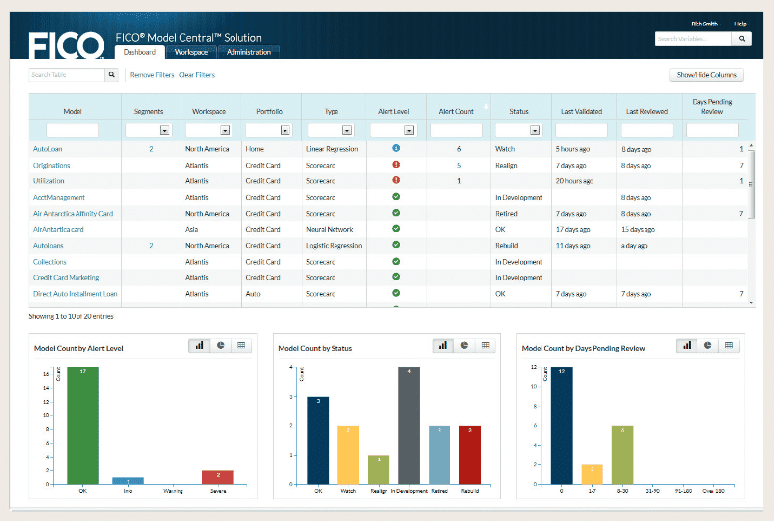Screen dimensions: 774x531
Task: Click the yellow Watch bar in Status chart
Action: tap(348, 455)
